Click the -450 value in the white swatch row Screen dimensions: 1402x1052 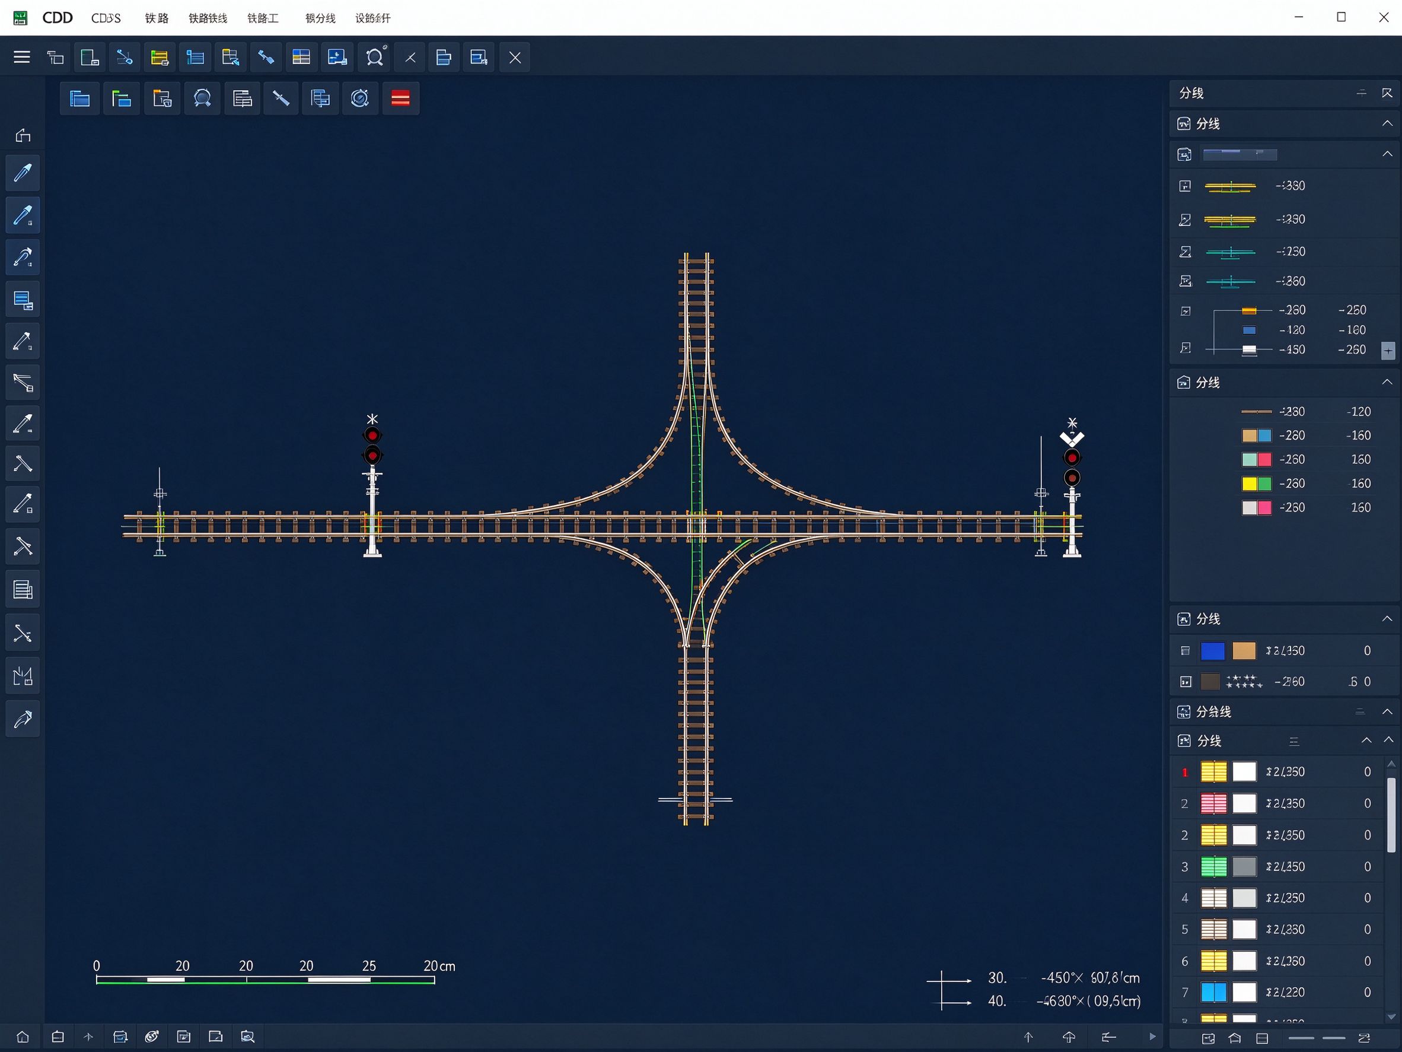click(1292, 350)
